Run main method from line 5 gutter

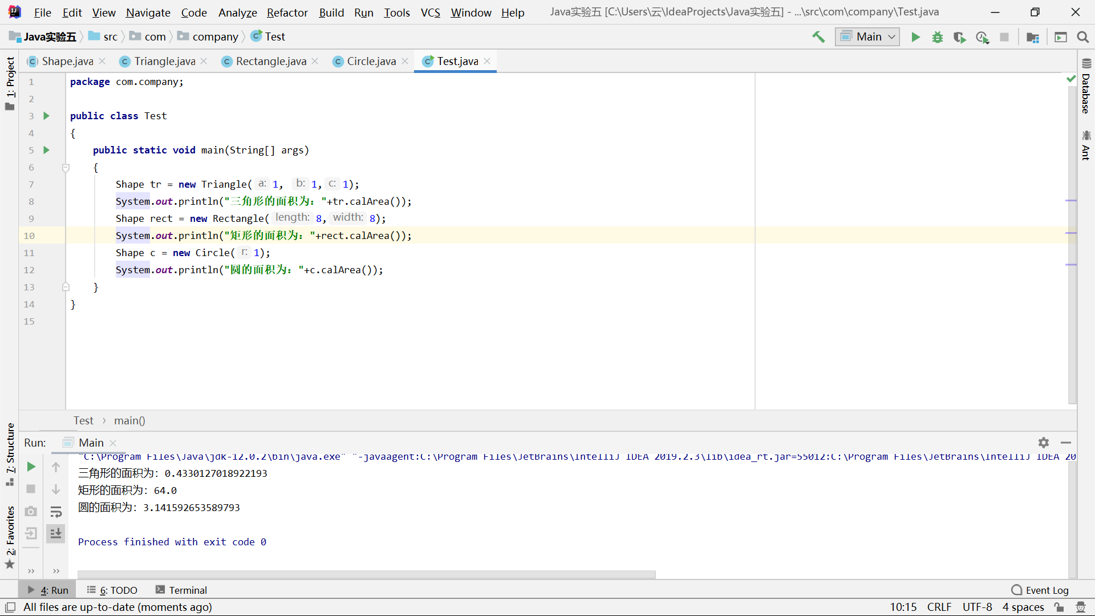47,150
